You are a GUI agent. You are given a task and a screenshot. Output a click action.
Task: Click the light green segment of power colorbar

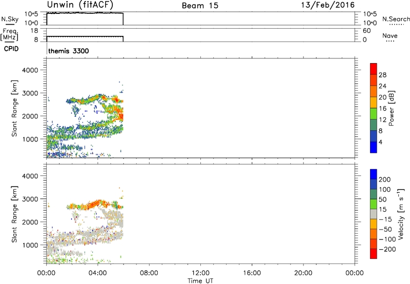point(374,113)
